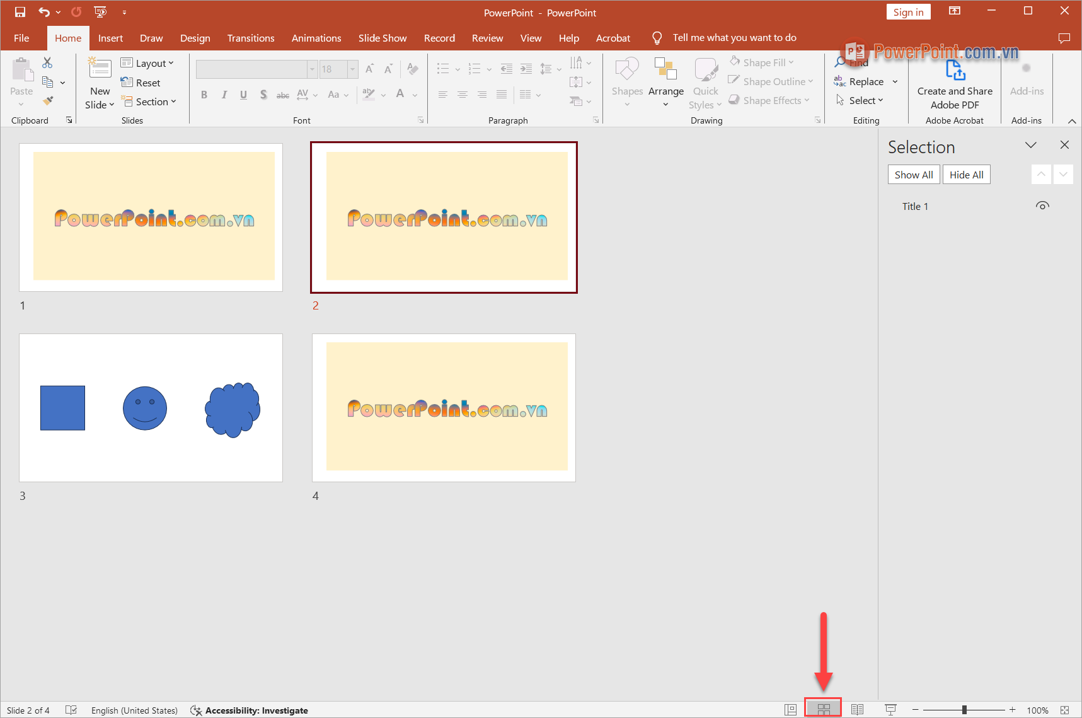Switch to the View tab
This screenshot has width=1082, height=718.
tap(531, 38)
